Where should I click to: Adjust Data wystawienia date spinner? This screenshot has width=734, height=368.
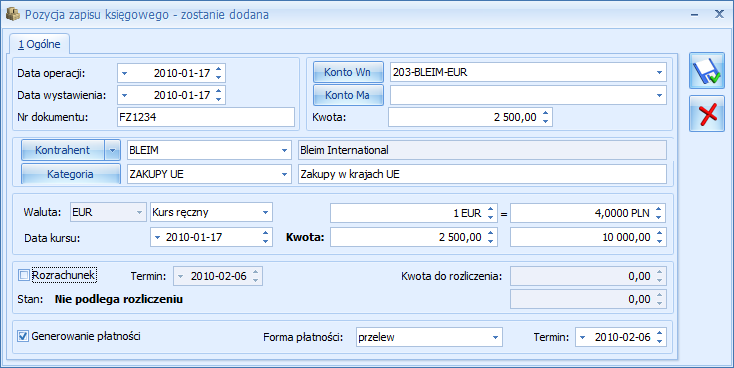click(x=218, y=95)
